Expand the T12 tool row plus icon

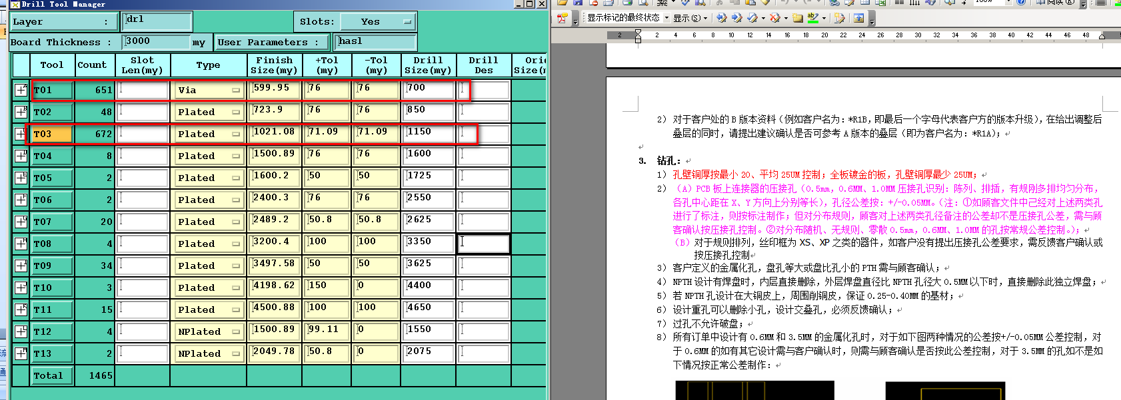coord(21,331)
